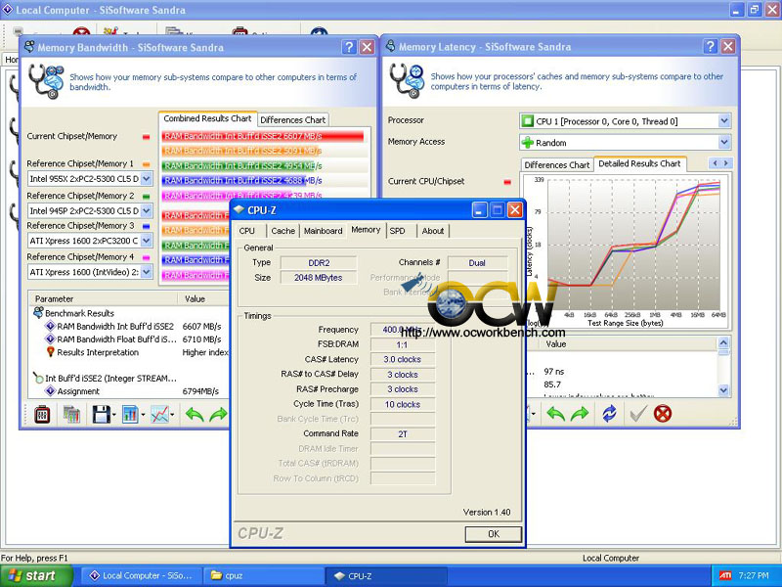The image size is (782, 587).
Task: Click the CPU-Z taskbar button
Action: (x=386, y=575)
